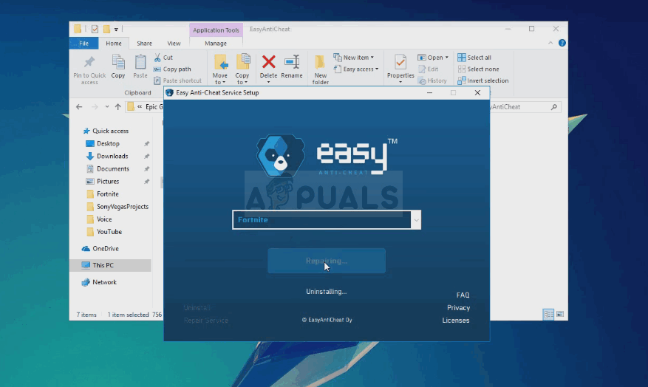The width and height of the screenshot is (648, 387).
Task: Open the Privacy link
Action: 458,308
